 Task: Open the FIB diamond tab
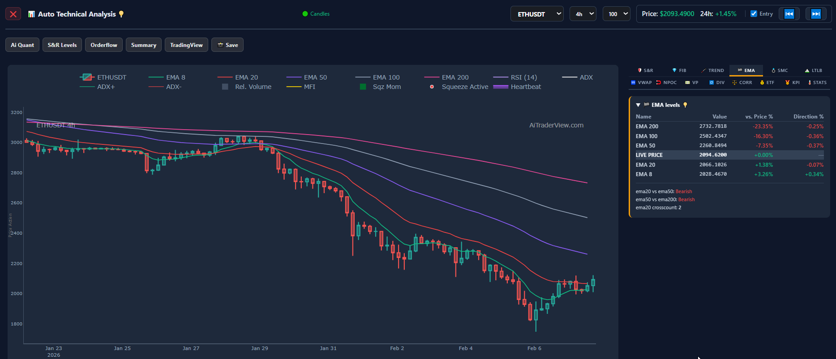coord(679,70)
